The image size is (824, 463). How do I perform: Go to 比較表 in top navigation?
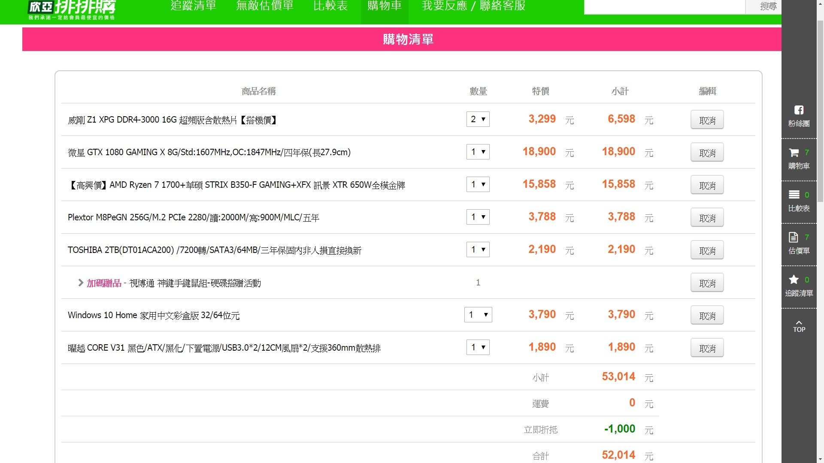coord(330,6)
